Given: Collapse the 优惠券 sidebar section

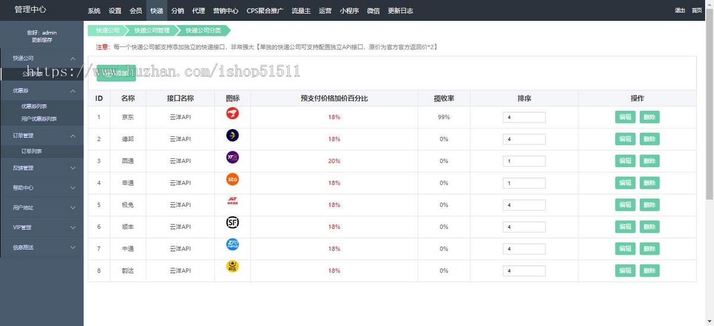Looking at the screenshot, I should 42,91.
